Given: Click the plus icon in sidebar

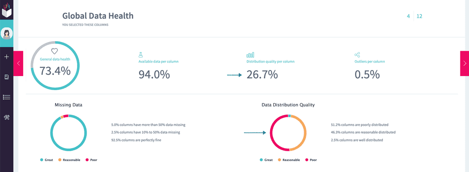Looking at the screenshot, I should pyautogui.click(x=7, y=57).
